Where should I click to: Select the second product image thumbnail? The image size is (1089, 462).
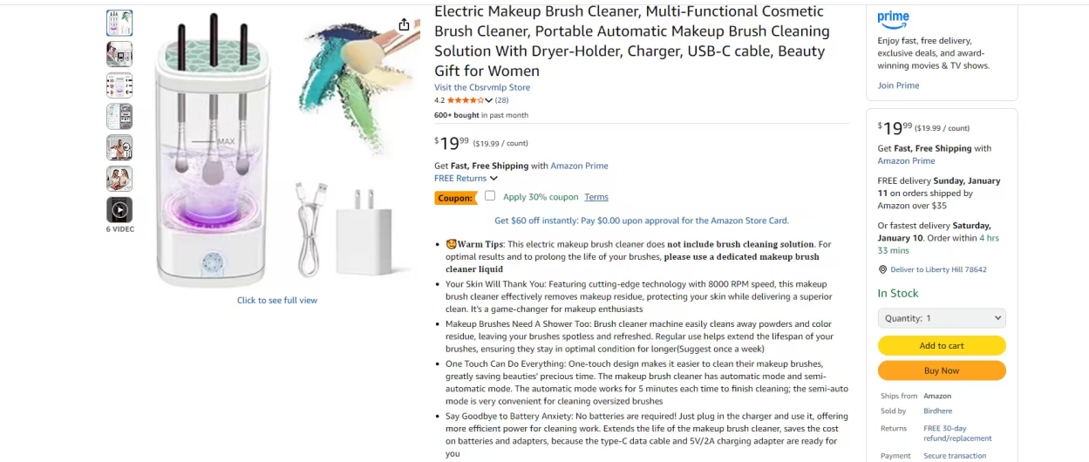pos(119,54)
